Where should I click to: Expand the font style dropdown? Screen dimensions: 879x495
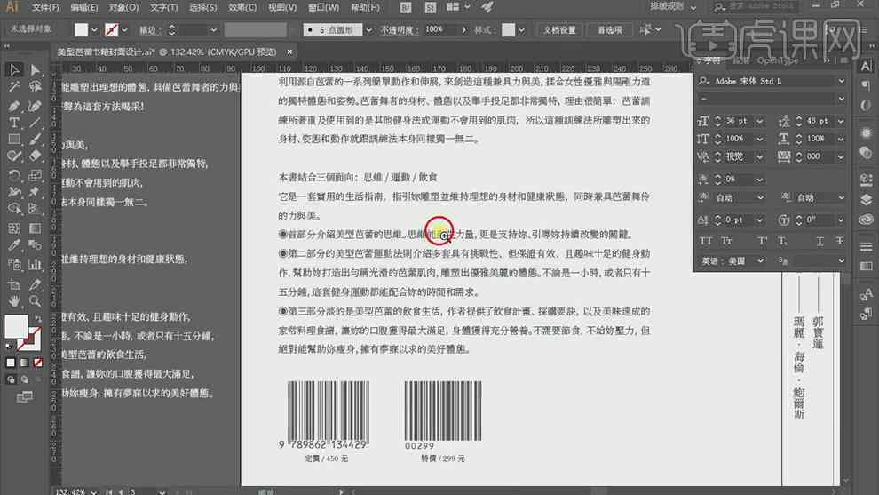click(841, 99)
